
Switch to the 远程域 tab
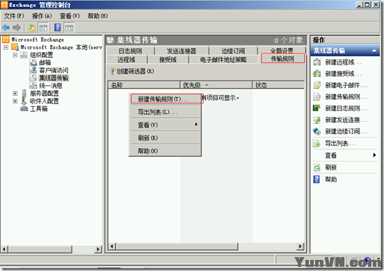pyautogui.click(x=127, y=60)
